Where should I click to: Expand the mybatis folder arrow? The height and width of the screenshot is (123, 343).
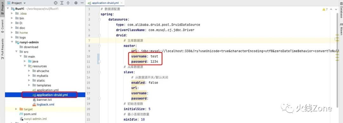click(x=29, y=76)
